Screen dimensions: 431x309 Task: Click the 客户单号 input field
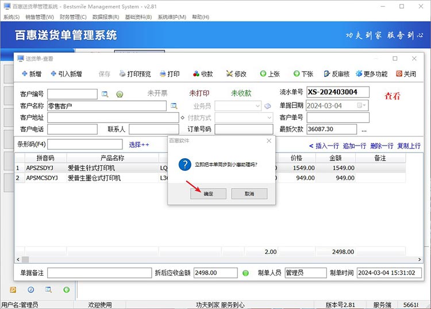[338, 118]
